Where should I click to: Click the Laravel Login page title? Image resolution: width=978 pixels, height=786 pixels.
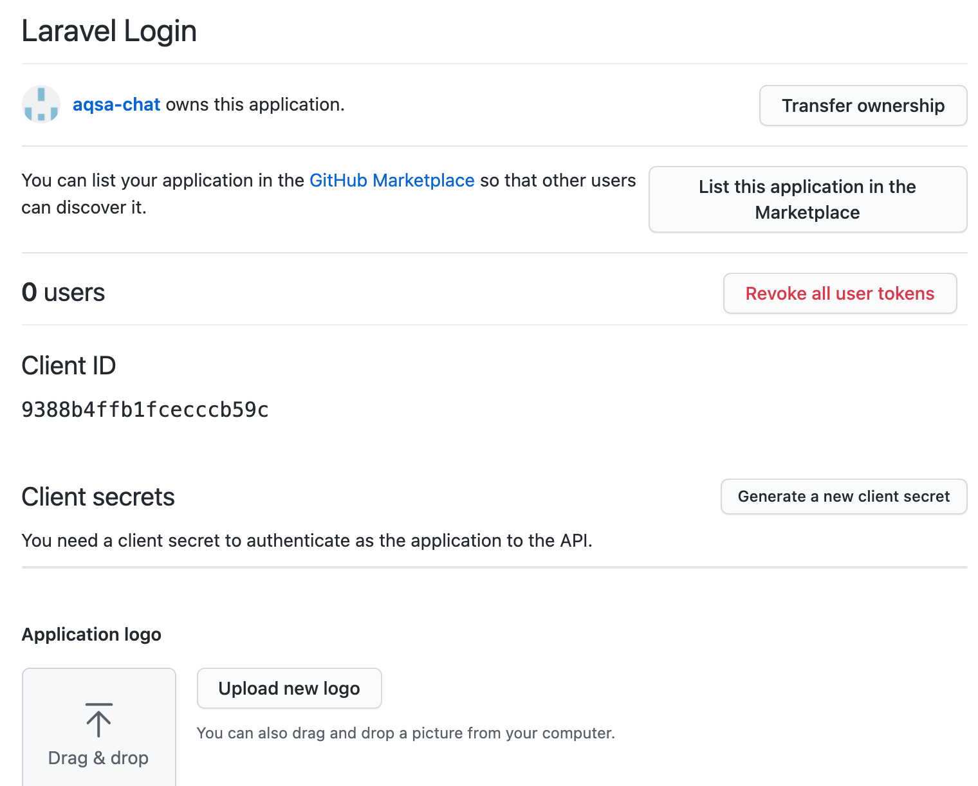109,31
